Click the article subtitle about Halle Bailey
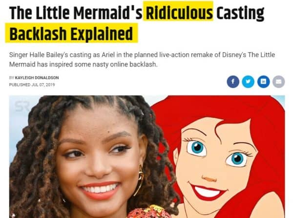Screen dimensions: 293x218 [x=142, y=60]
